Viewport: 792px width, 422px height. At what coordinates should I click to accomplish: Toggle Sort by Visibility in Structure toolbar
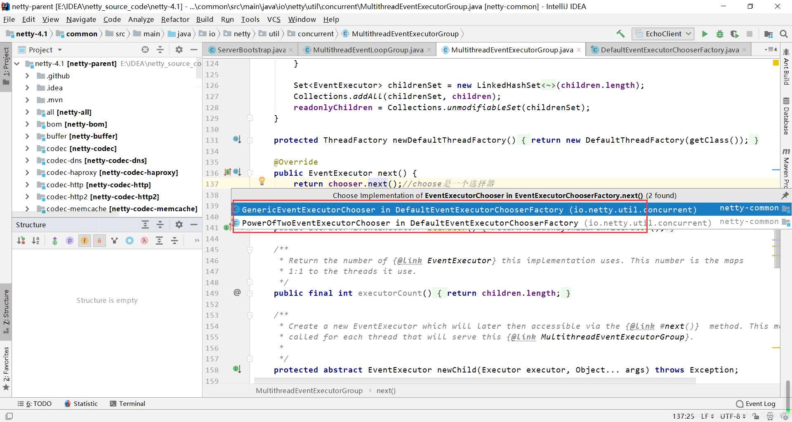(21, 240)
